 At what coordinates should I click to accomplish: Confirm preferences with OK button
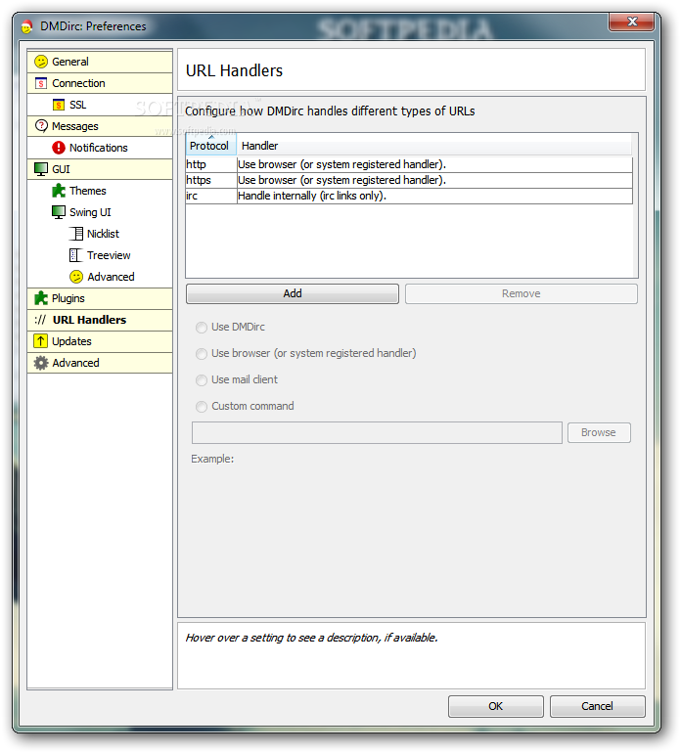click(495, 706)
